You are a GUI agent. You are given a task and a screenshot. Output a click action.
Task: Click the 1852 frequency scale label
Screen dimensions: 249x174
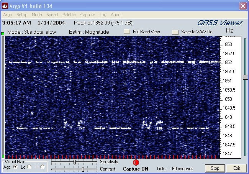(x=227, y=62)
